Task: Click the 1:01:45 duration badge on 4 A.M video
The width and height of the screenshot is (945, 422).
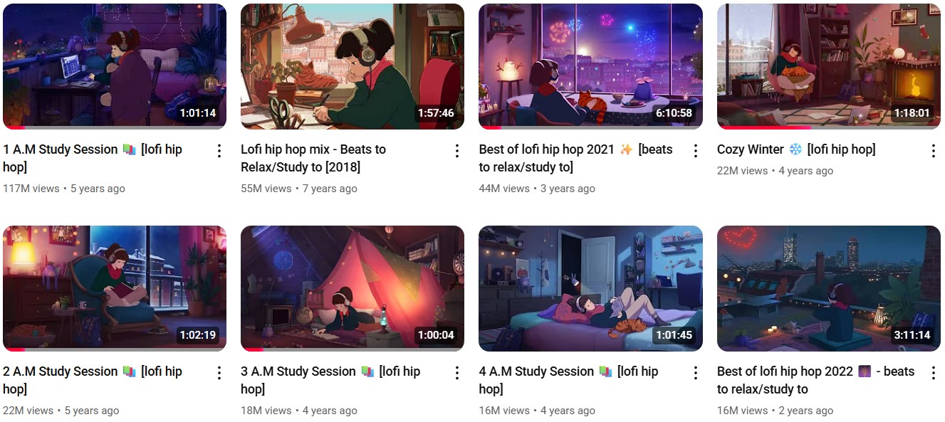Action: click(x=674, y=335)
